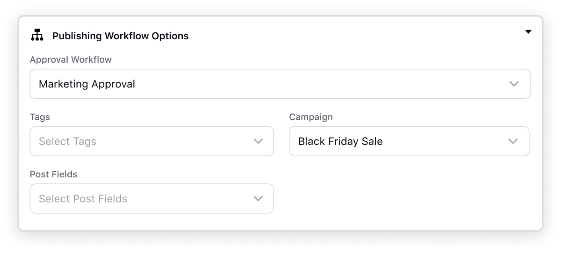
Task: Expand the Campaign combo box
Action: click(409, 141)
